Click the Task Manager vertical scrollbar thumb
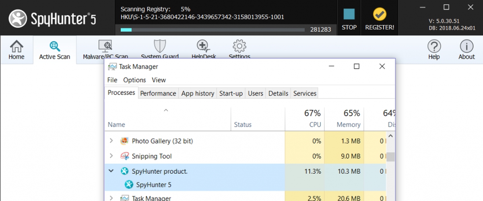Image resolution: width=483 pixels, height=201 pixels. click(391, 156)
